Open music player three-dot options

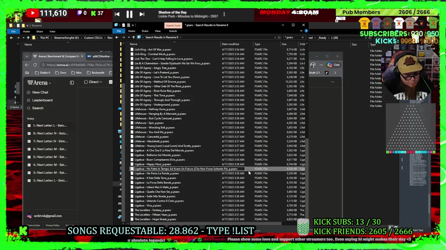coord(224,14)
